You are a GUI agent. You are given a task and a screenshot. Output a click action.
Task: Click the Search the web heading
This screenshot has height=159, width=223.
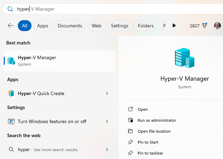[24, 135]
